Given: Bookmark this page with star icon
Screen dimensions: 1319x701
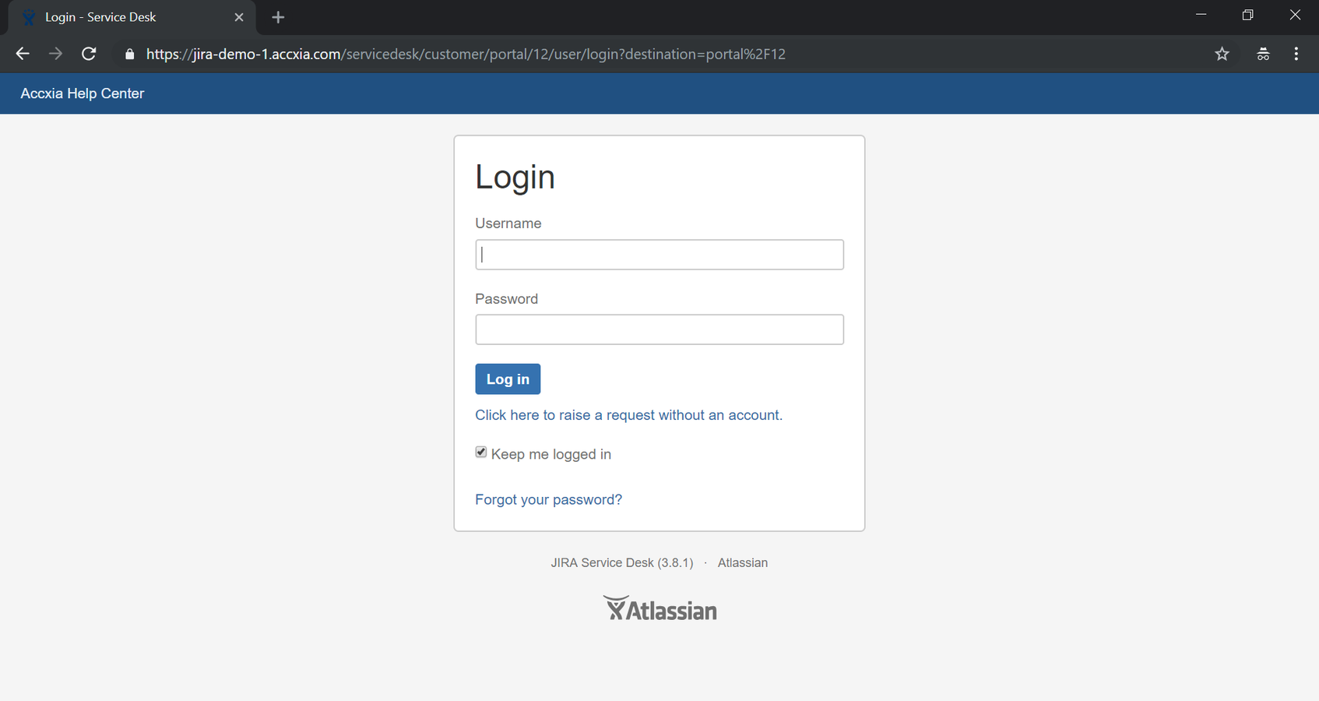Looking at the screenshot, I should [x=1222, y=54].
